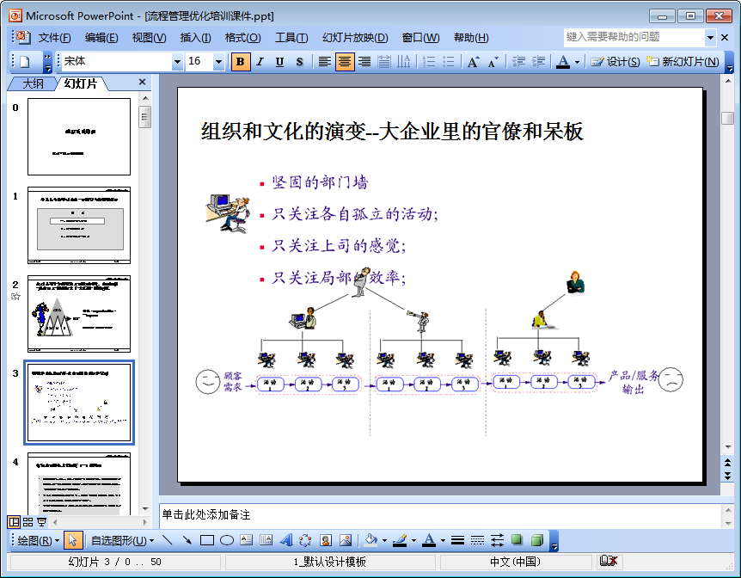Click the Insert Clip Art icon

click(326, 541)
